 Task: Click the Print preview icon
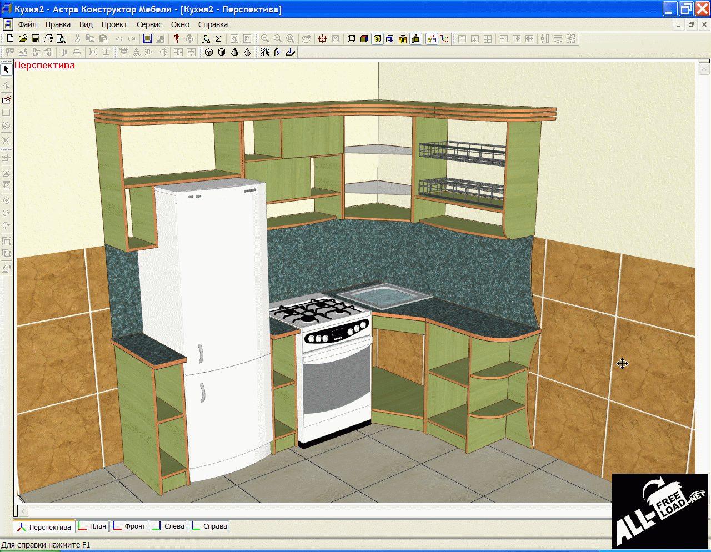click(61, 39)
